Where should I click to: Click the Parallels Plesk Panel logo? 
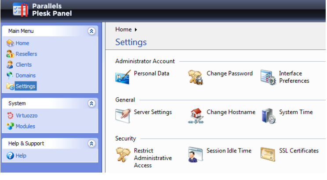pyautogui.click(x=42, y=10)
